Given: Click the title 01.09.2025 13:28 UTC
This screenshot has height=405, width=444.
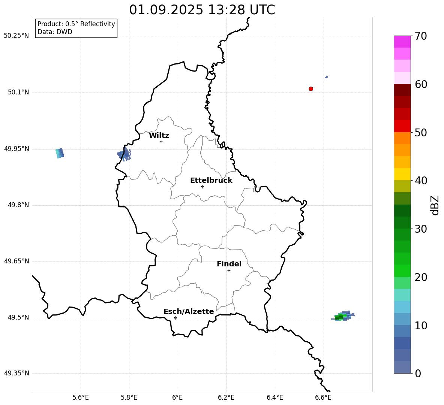Looking at the screenshot, I should pos(202,10).
